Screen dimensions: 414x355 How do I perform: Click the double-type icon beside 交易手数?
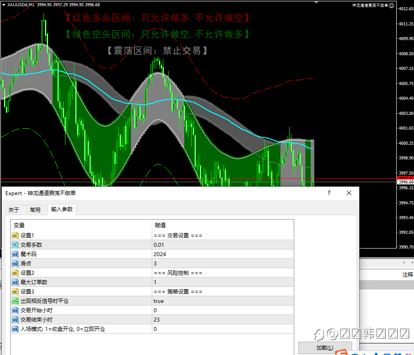pyautogui.click(x=15, y=245)
